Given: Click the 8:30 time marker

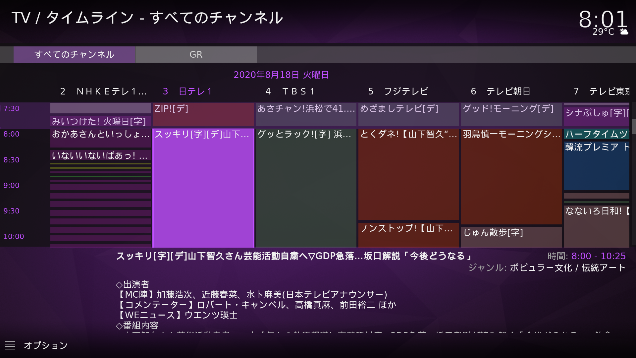Looking at the screenshot, I should coord(11,160).
